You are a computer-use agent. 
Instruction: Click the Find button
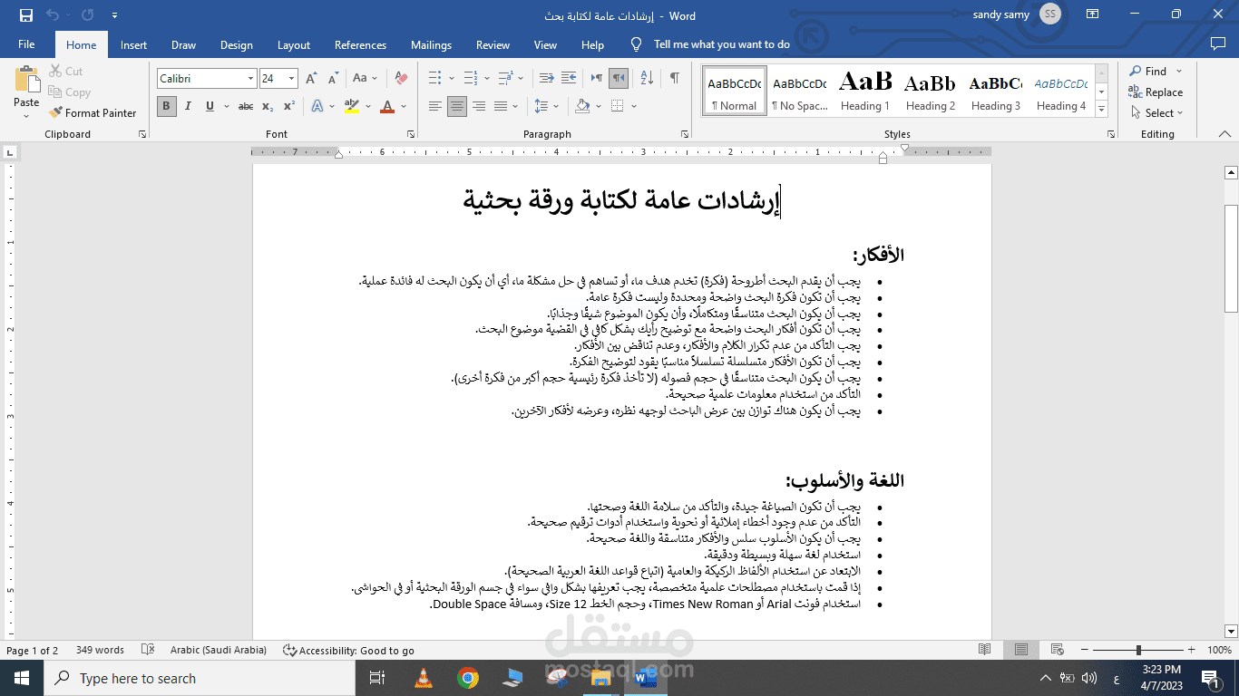pos(1148,71)
